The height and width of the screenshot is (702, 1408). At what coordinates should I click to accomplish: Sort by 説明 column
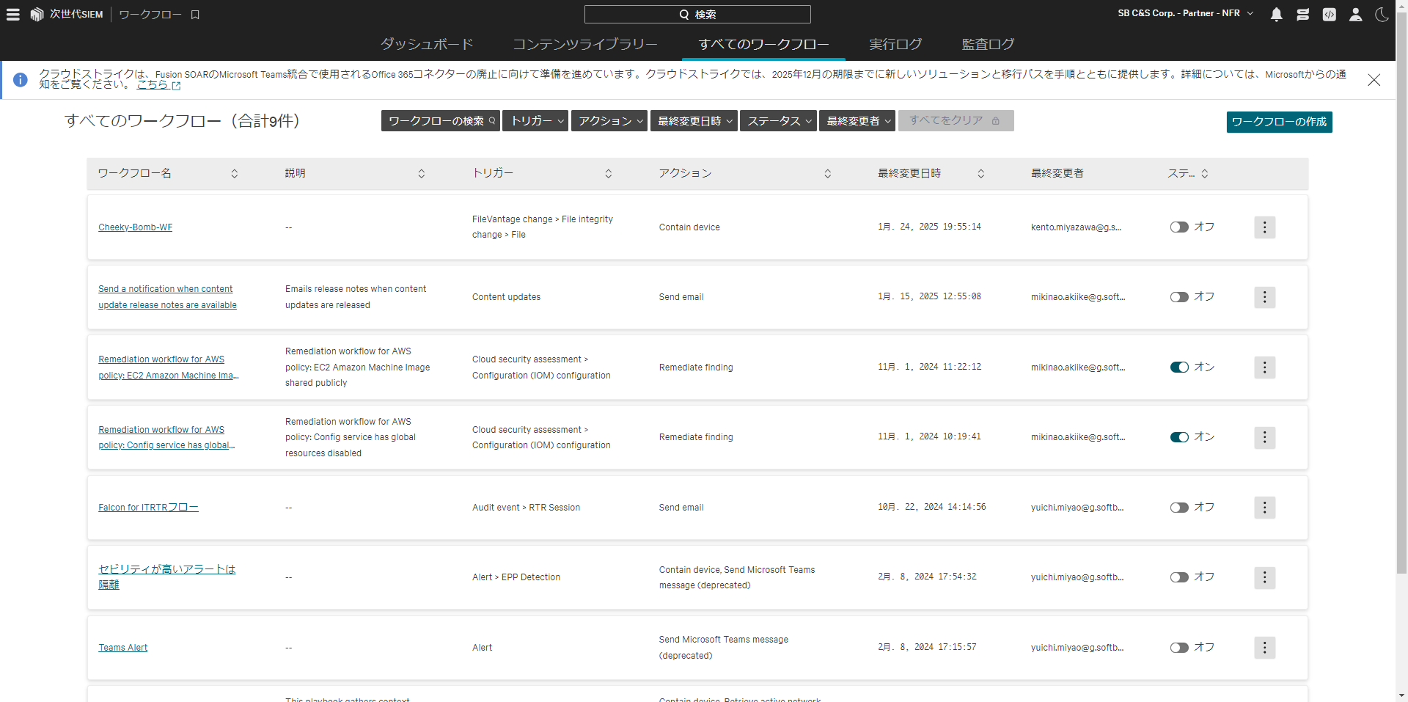click(422, 174)
